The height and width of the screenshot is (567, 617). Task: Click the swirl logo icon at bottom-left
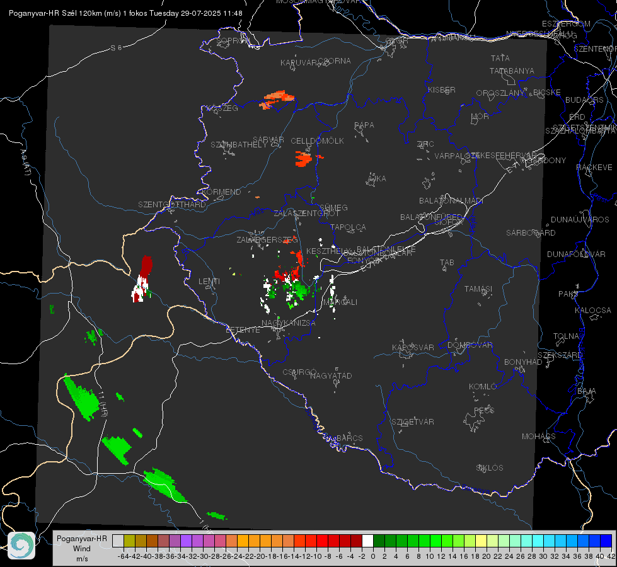[21, 546]
